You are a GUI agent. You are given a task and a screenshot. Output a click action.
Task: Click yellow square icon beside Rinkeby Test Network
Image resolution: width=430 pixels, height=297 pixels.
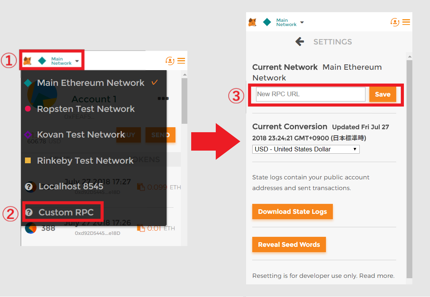coord(28,160)
